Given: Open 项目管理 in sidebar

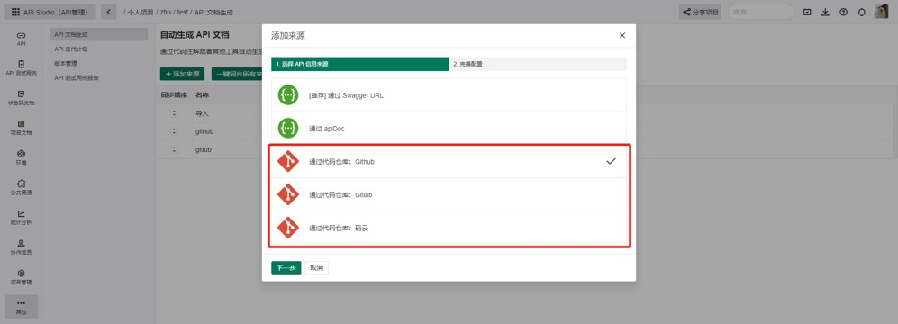Looking at the screenshot, I should pyautogui.click(x=22, y=276).
